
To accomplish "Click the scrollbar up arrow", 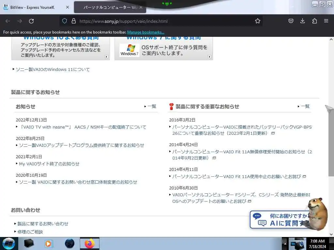I will [x=331, y=39].
